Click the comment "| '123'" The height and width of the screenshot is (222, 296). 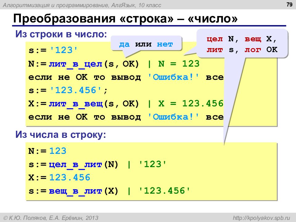click(x=147, y=164)
